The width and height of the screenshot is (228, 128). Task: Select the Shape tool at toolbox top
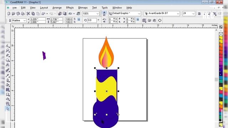point(8,46)
